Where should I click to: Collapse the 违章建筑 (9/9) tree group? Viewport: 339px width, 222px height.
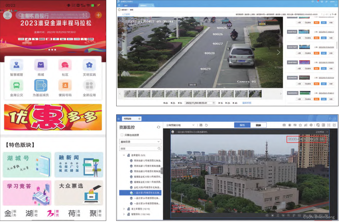[124, 155]
